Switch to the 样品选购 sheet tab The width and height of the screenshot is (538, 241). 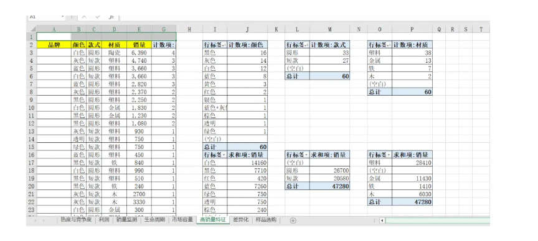coord(266,220)
